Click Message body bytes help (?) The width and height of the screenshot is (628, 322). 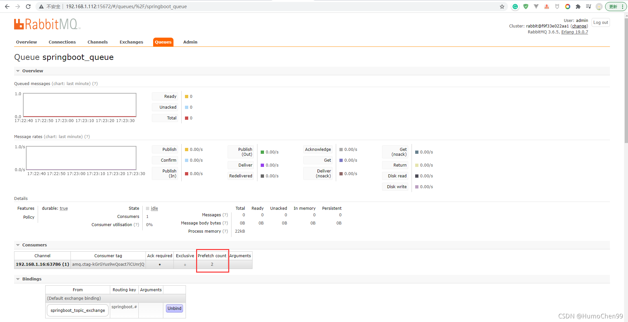(225, 223)
